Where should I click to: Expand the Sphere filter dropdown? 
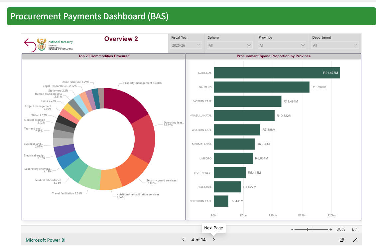[230, 45]
